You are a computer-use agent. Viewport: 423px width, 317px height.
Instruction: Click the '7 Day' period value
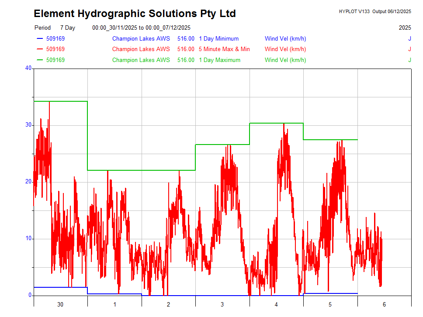click(x=68, y=28)
